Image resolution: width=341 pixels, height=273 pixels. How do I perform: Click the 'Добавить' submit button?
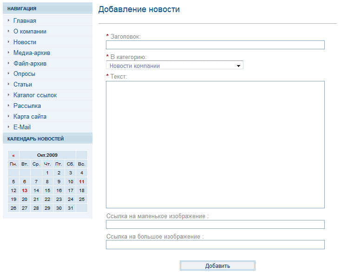click(217, 266)
